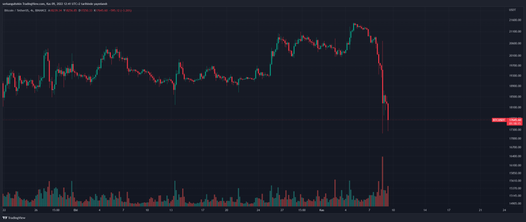The width and height of the screenshot is (526, 222).
Task: Select the Kas month marker on time axis
Action: click(x=322, y=210)
